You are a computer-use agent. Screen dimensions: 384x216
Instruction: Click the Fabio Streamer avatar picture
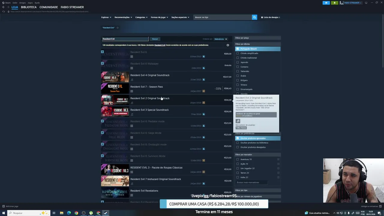click(341, 3)
